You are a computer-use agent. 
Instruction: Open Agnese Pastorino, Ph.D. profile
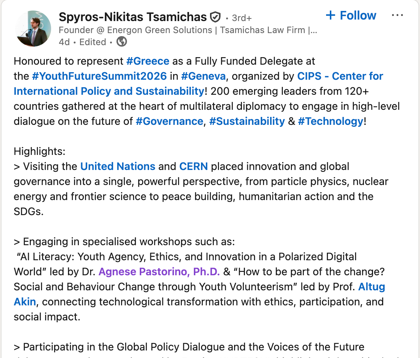(x=159, y=272)
